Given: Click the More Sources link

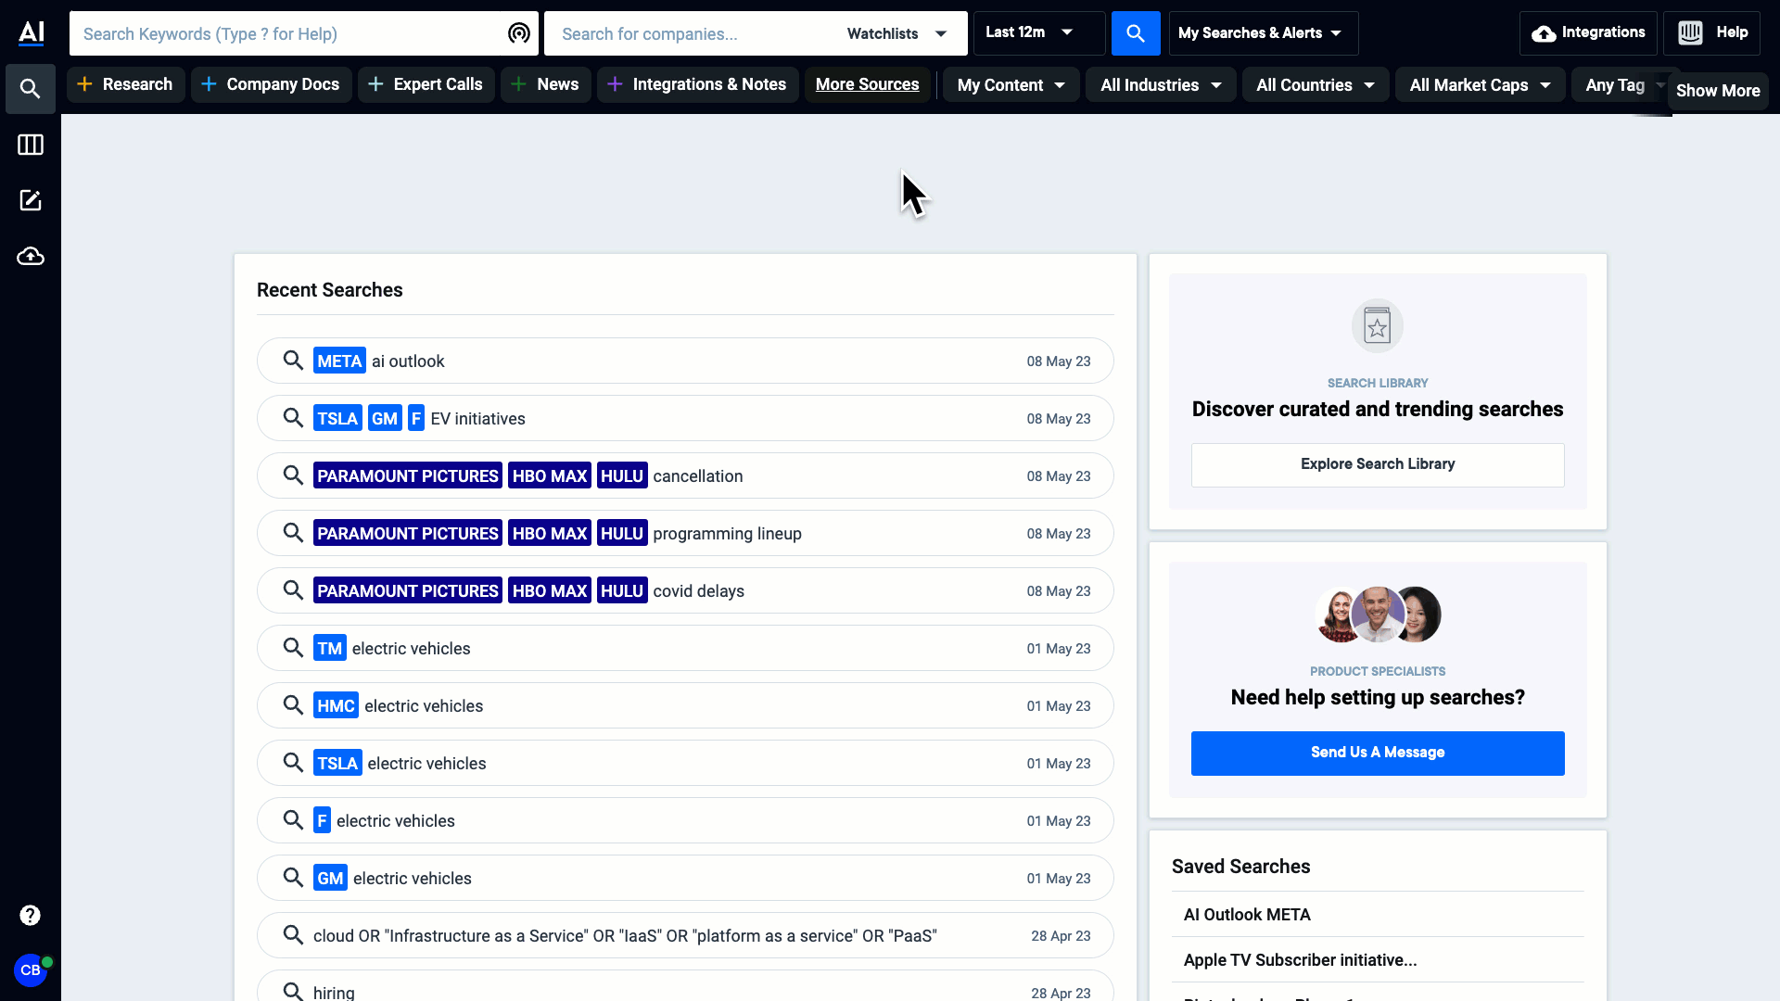Looking at the screenshot, I should (868, 84).
